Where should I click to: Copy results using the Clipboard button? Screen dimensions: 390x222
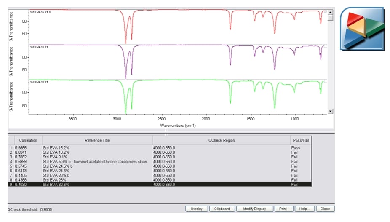pyautogui.click(x=222, y=209)
